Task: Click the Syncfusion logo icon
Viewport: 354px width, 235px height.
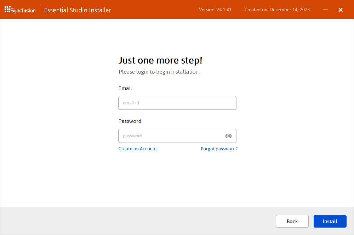Action: [7, 10]
